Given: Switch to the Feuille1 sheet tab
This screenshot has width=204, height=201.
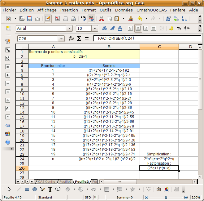Looking at the screenshot, I should click(65, 181).
